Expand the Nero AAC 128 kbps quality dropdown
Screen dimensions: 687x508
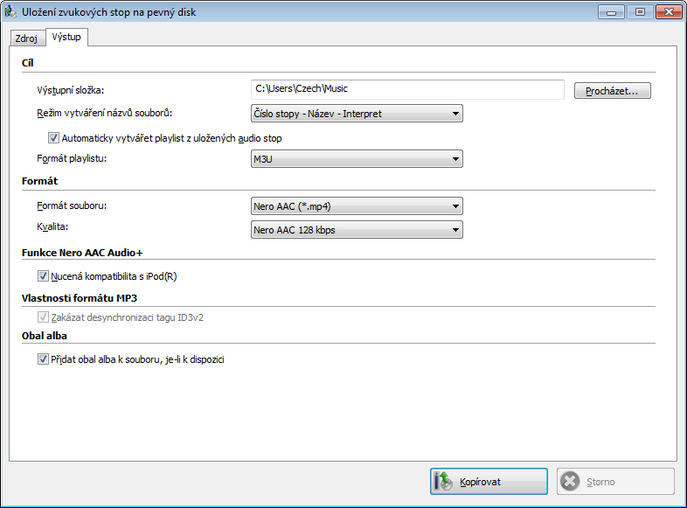pyautogui.click(x=357, y=230)
